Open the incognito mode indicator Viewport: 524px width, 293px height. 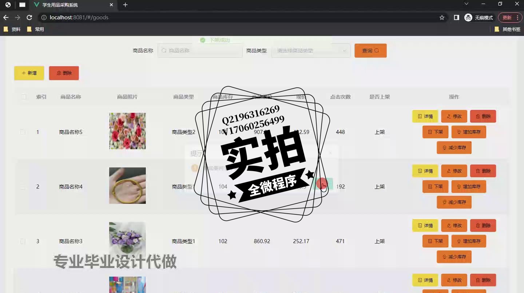(x=479, y=17)
